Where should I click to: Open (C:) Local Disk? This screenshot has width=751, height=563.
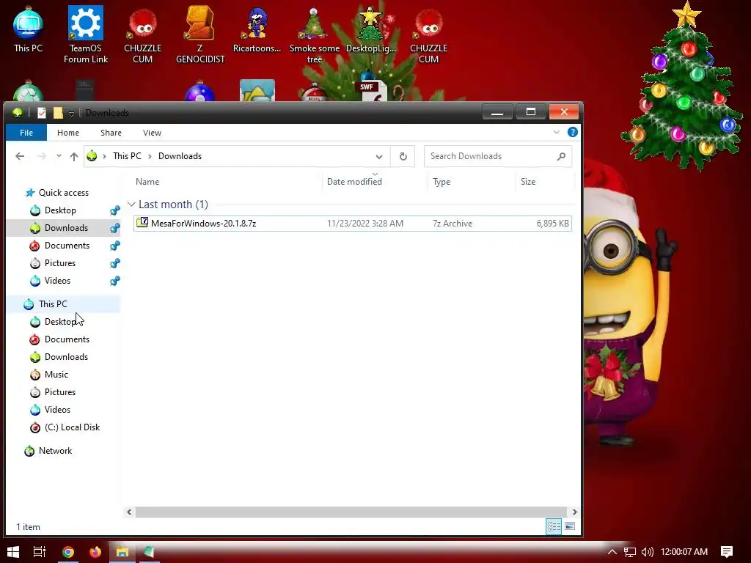tap(72, 427)
